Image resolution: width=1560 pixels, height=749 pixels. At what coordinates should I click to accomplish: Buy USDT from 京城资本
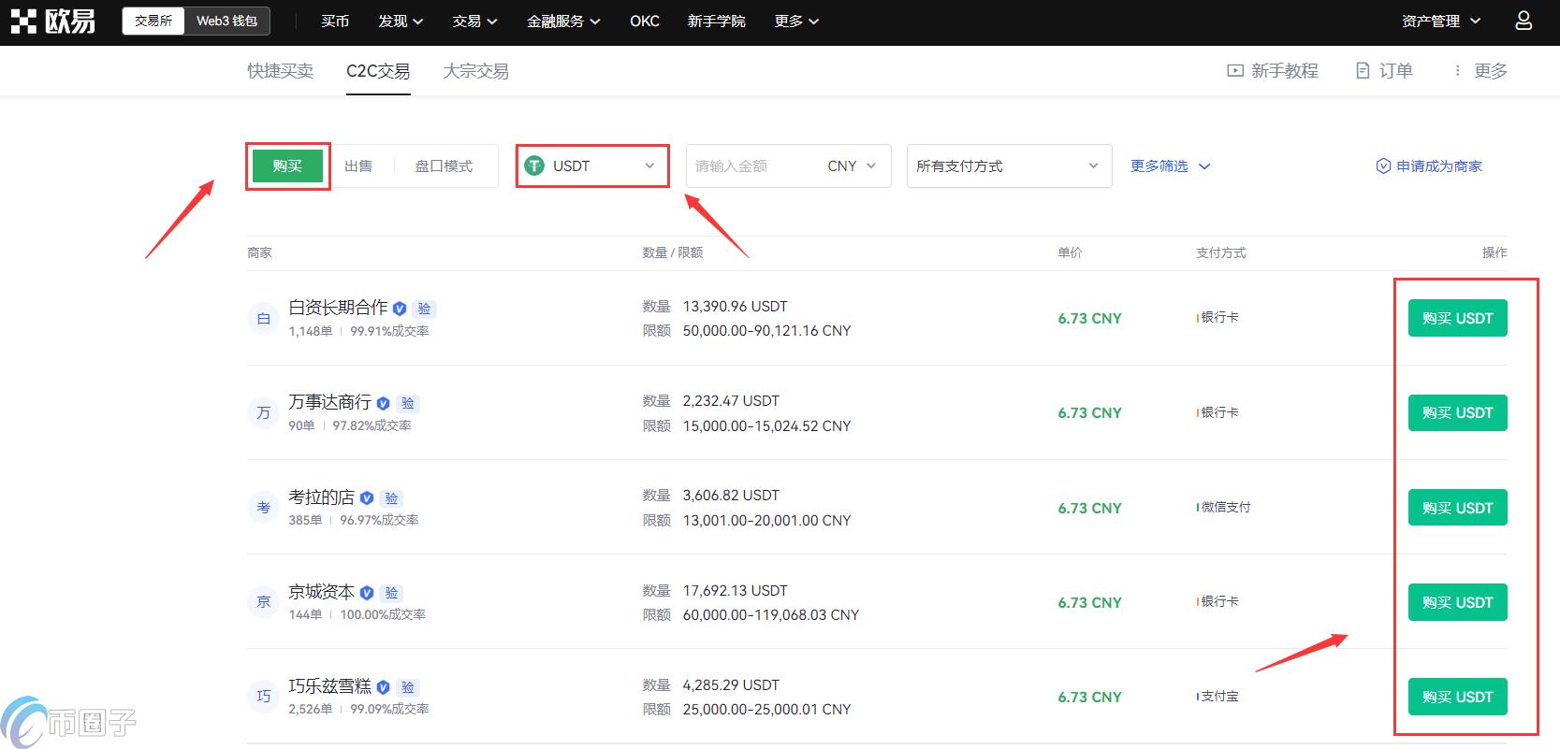pyautogui.click(x=1457, y=602)
